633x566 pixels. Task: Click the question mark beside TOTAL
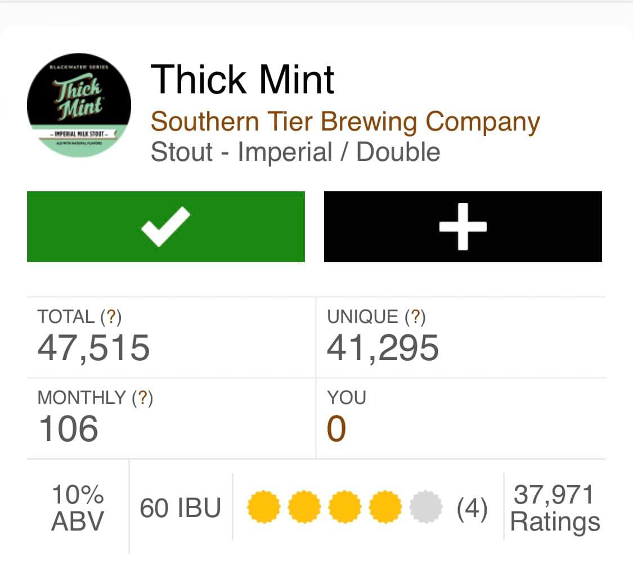pyautogui.click(x=111, y=317)
